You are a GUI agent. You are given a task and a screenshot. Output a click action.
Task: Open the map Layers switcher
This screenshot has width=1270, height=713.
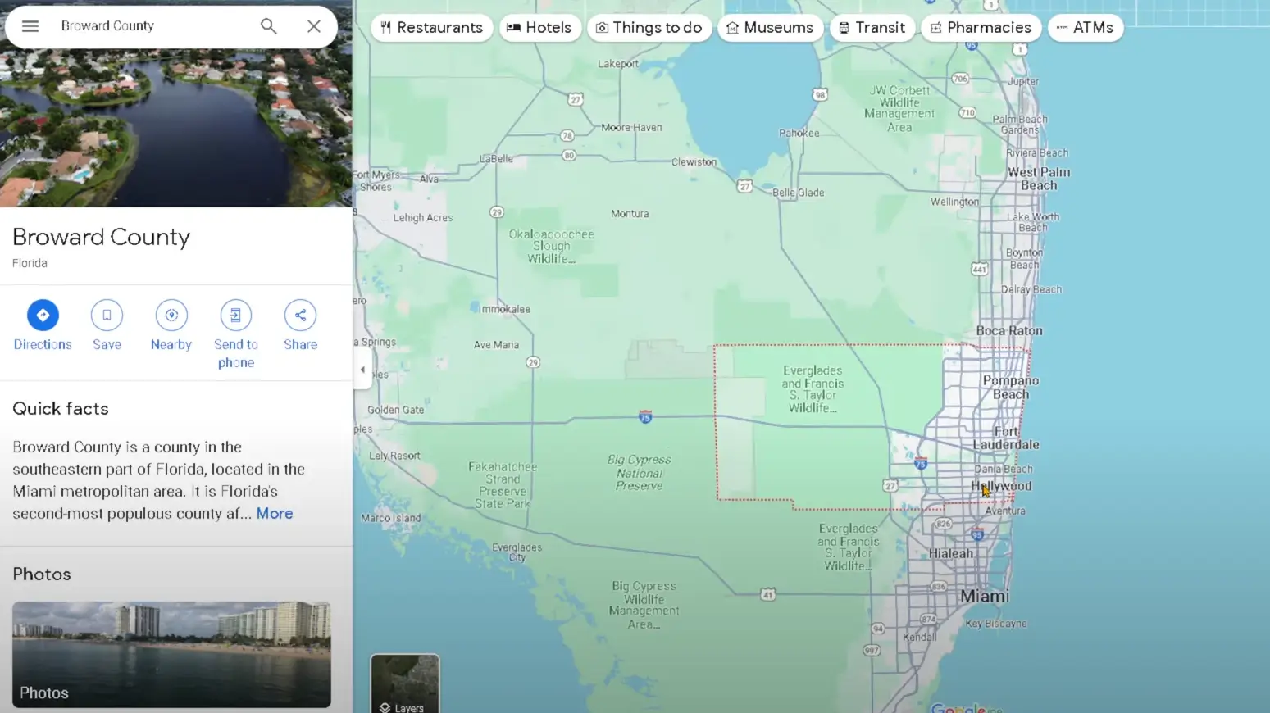click(404, 684)
